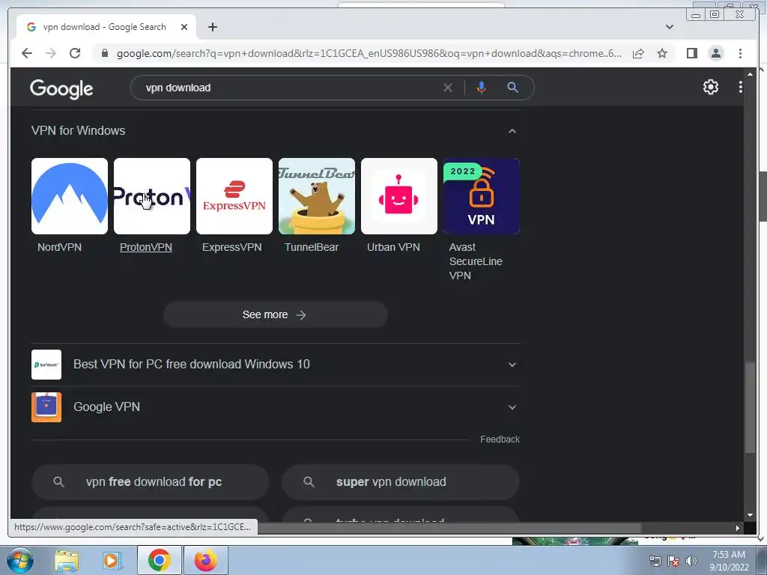767x575 pixels.
Task: Send Feedback on the results
Action: pyautogui.click(x=500, y=439)
